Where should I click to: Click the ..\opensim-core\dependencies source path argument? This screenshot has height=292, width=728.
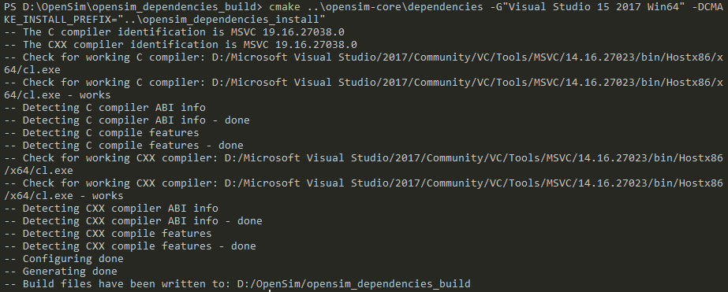pos(394,7)
